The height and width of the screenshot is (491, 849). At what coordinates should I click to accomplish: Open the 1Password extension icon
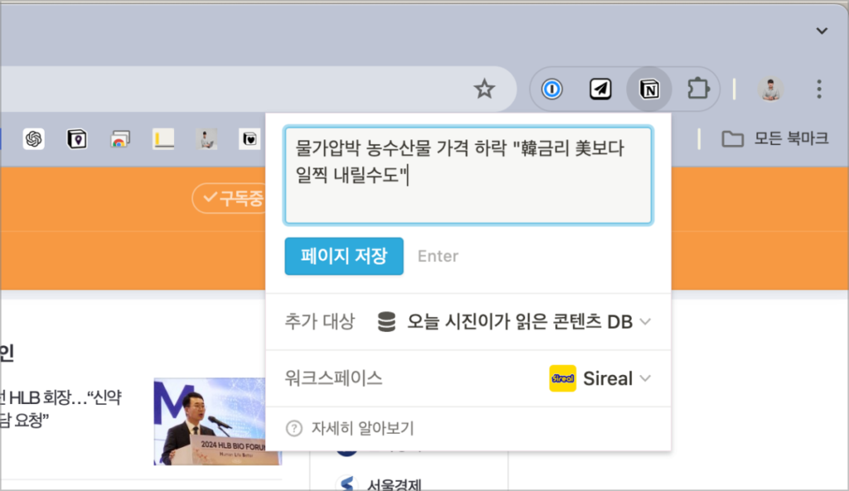(553, 89)
